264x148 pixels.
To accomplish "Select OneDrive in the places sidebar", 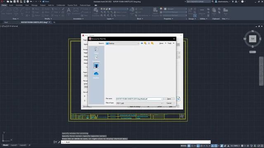I will 96,75.
